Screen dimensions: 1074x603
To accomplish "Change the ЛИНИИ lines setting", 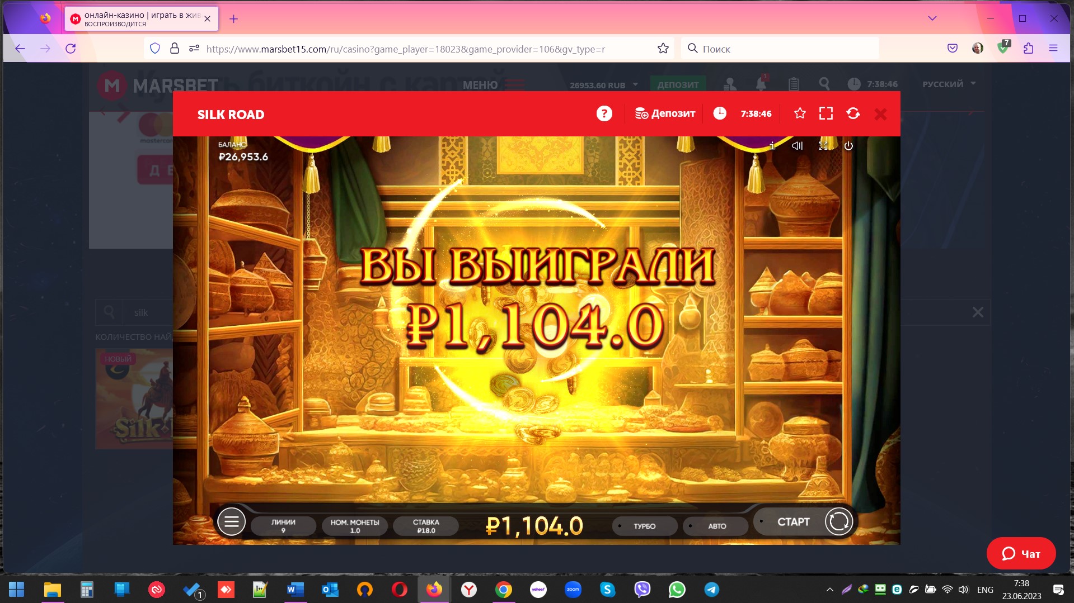I will (x=283, y=526).
